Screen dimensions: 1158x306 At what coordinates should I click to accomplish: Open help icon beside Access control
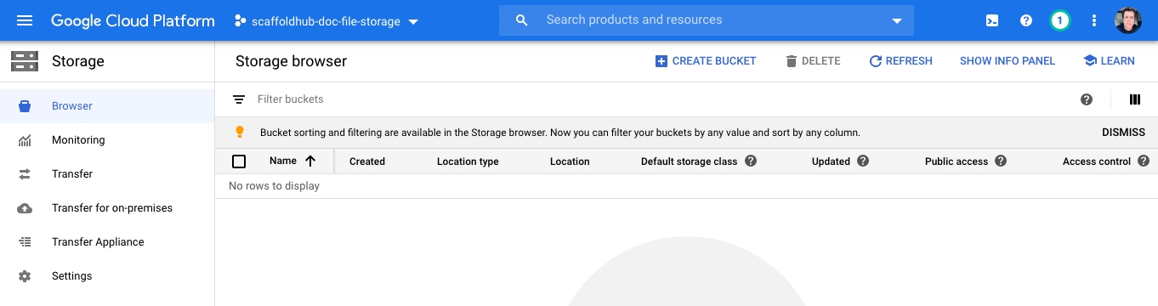pyautogui.click(x=1144, y=161)
